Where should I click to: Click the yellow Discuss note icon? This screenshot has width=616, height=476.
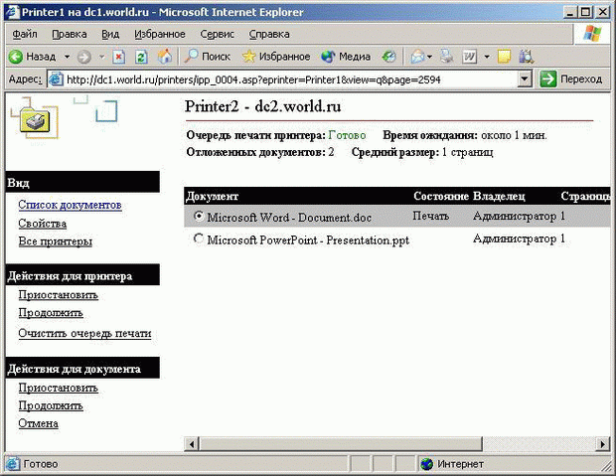tap(504, 57)
